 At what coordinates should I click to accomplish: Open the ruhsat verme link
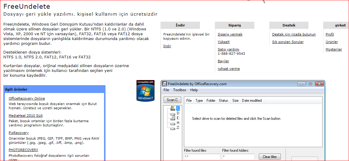tap(228, 69)
